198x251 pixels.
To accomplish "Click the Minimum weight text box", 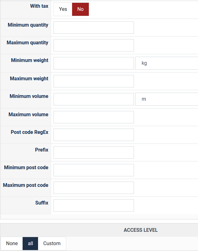I will point(93,63).
